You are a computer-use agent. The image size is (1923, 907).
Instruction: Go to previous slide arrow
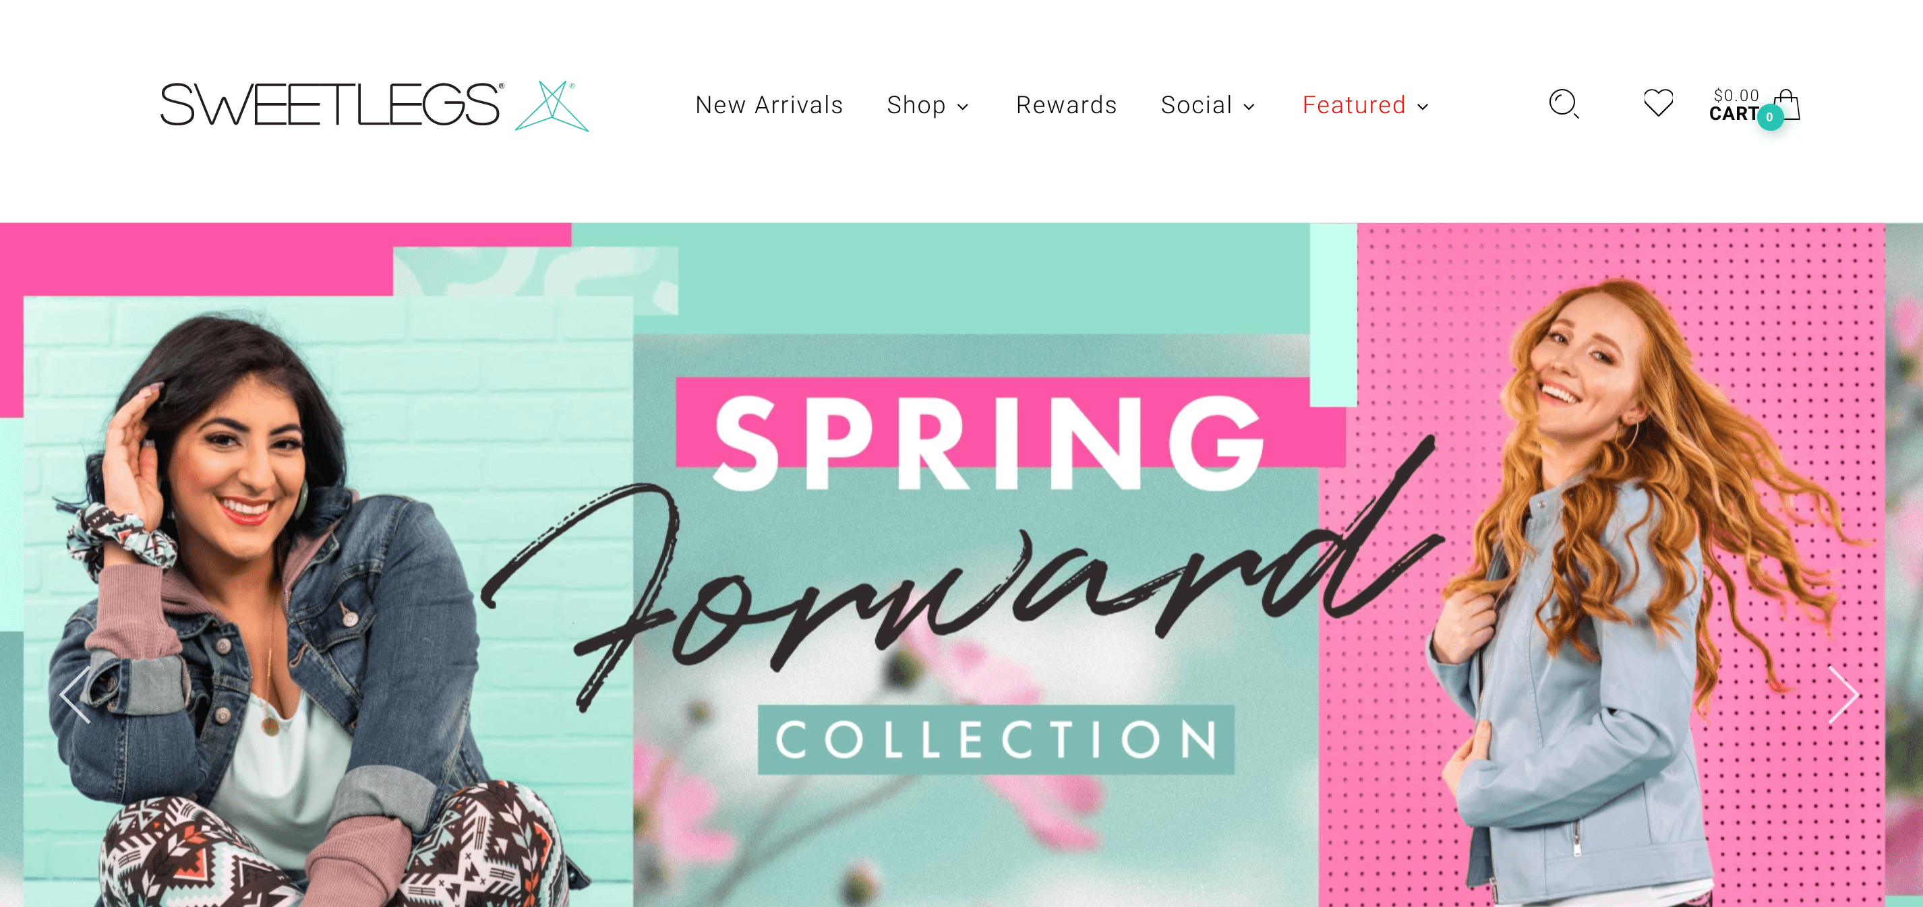coord(76,695)
